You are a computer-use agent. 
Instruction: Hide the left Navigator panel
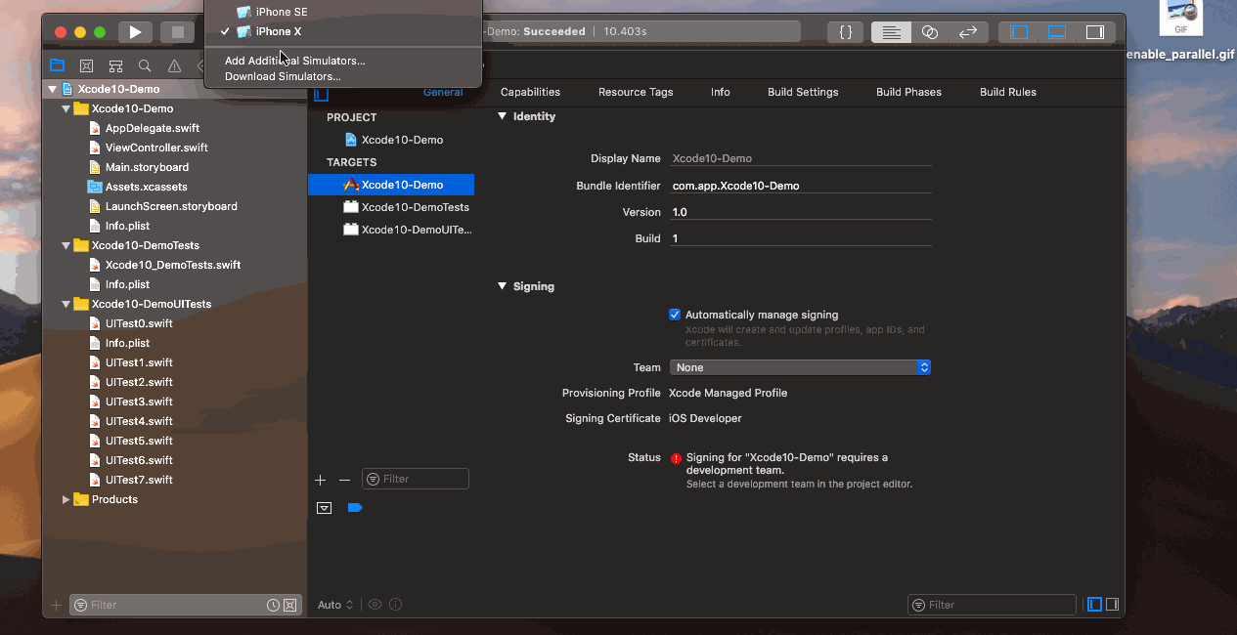1019,32
